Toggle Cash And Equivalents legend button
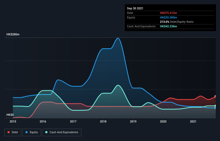This screenshot has width=220, height=141. pos(62,132)
